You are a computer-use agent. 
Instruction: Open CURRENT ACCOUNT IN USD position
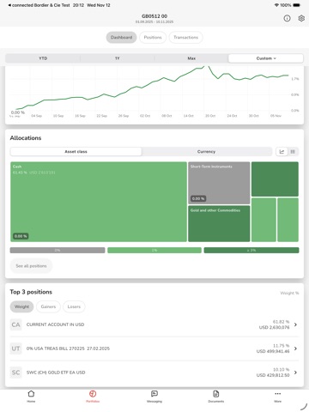154,324
